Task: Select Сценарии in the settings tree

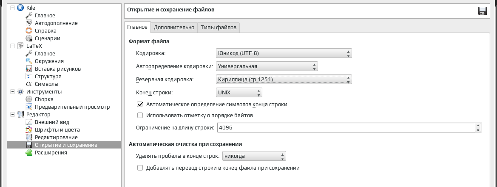Action: click(48, 38)
